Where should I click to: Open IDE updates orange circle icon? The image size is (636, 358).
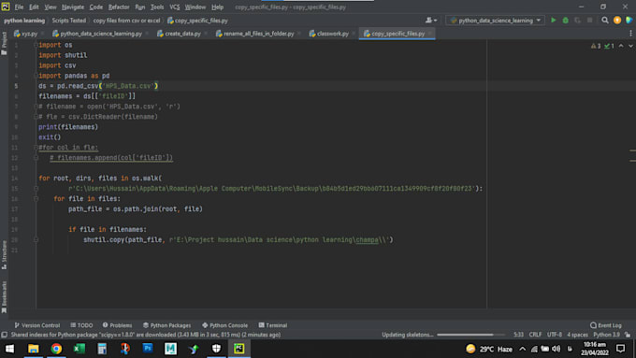(x=617, y=21)
